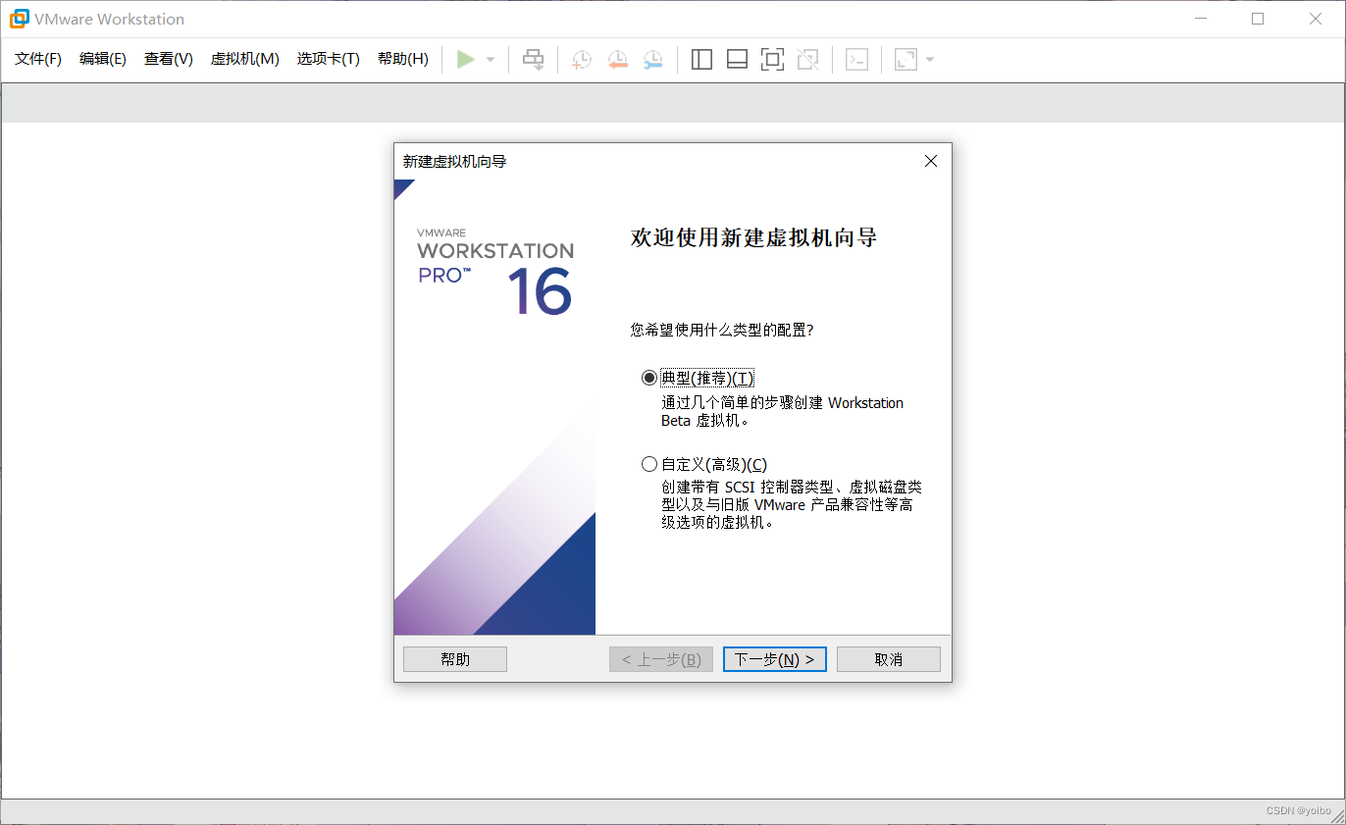Maximize the VMware Workstation window
This screenshot has width=1346, height=825.
click(1258, 19)
